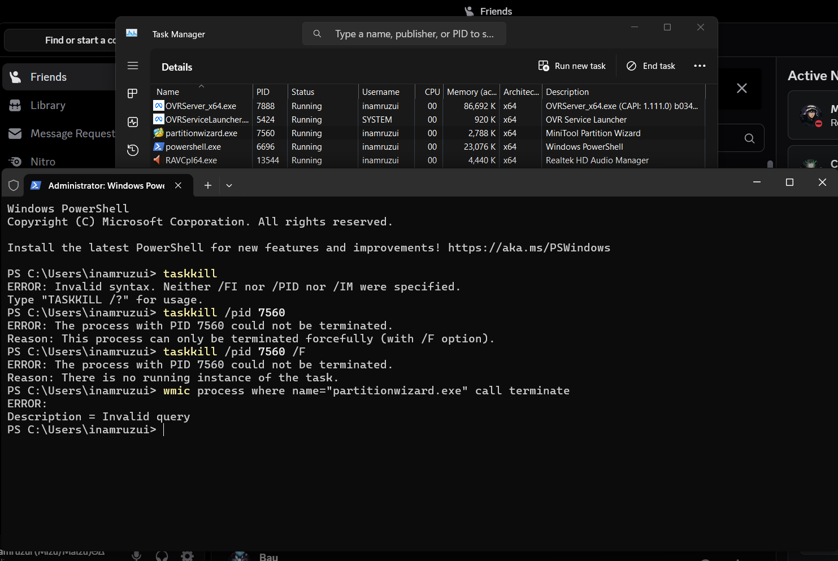Screen dimensions: 838x561
Task: Select RAVCpl64.exe process row
Action: 428,160
